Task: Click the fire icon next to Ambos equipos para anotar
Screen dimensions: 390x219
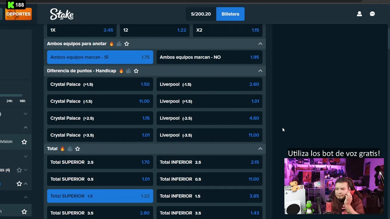Action: [x=112, y=44]
